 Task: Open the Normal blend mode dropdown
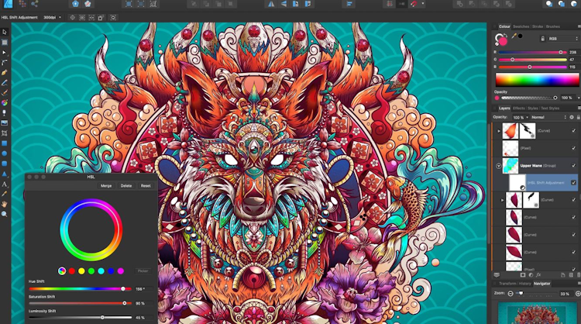[548, 117]
